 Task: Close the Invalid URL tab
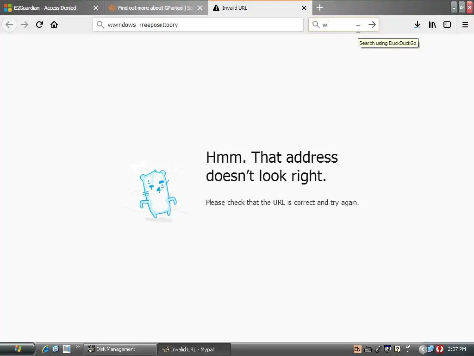pyautogui.click(x=304, y=8)
